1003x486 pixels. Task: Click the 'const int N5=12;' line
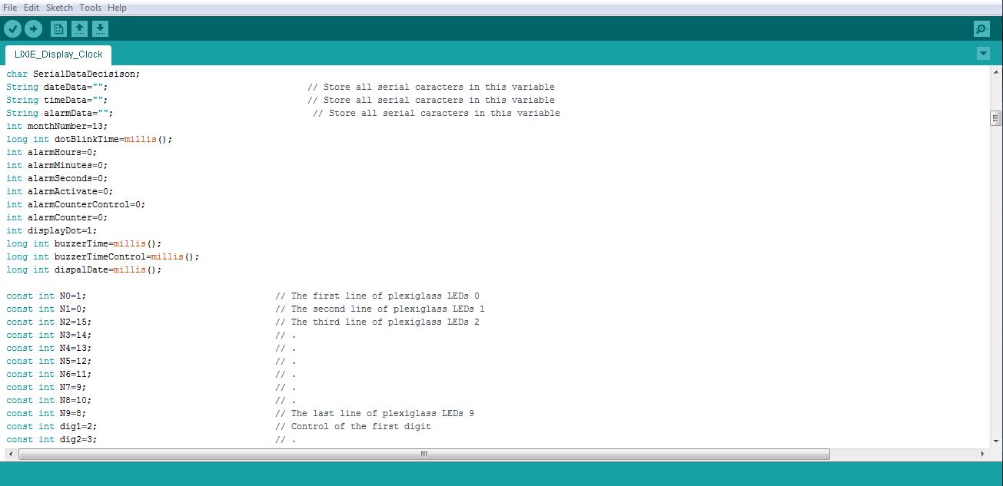[49, 362]
